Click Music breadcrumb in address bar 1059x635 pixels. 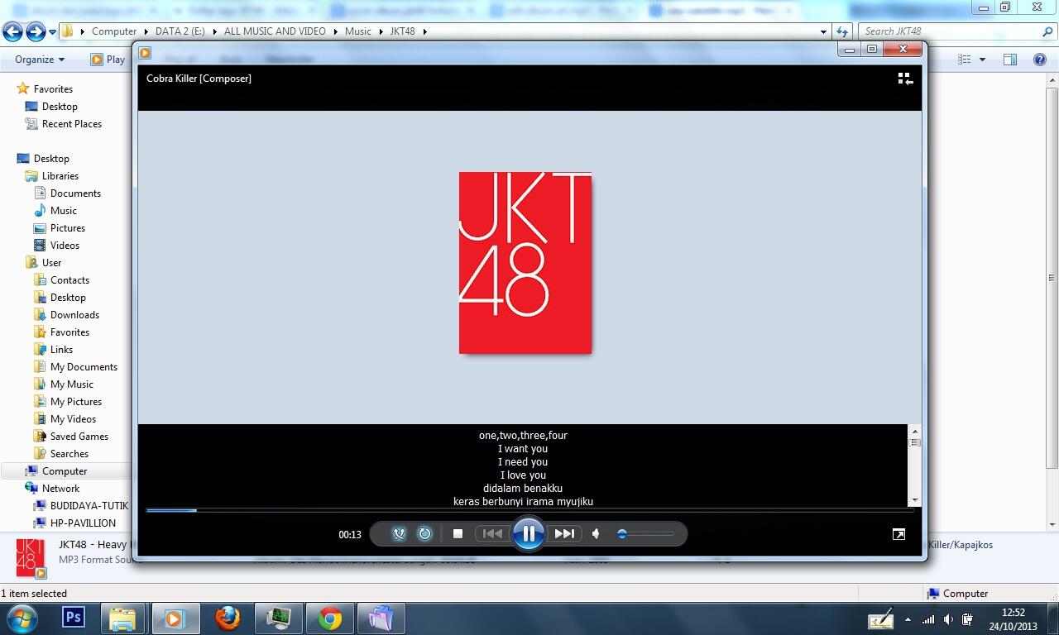click(358, 31)
